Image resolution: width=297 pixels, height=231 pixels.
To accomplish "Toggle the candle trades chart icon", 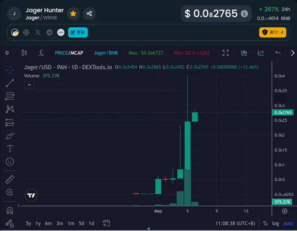I will (244, 53).
